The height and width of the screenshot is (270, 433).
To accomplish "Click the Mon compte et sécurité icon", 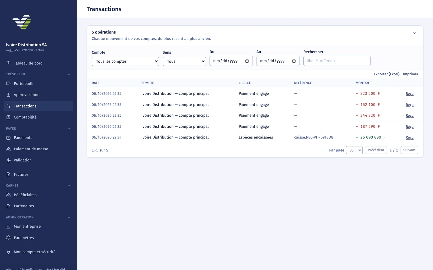I will [8, 252].
